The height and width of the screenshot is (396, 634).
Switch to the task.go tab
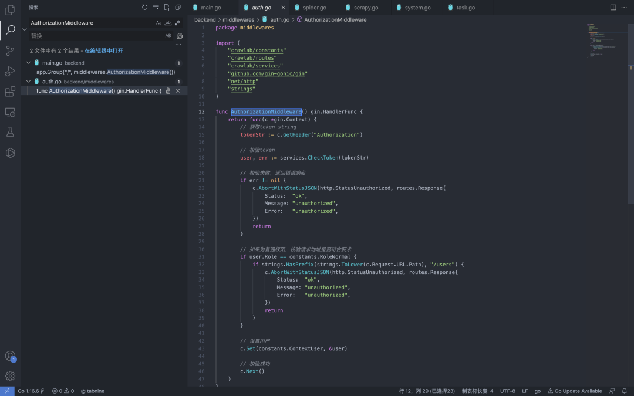[466, 8]
